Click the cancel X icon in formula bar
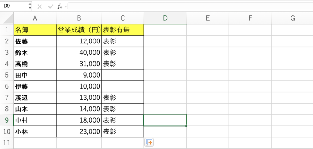 point(39,7)
